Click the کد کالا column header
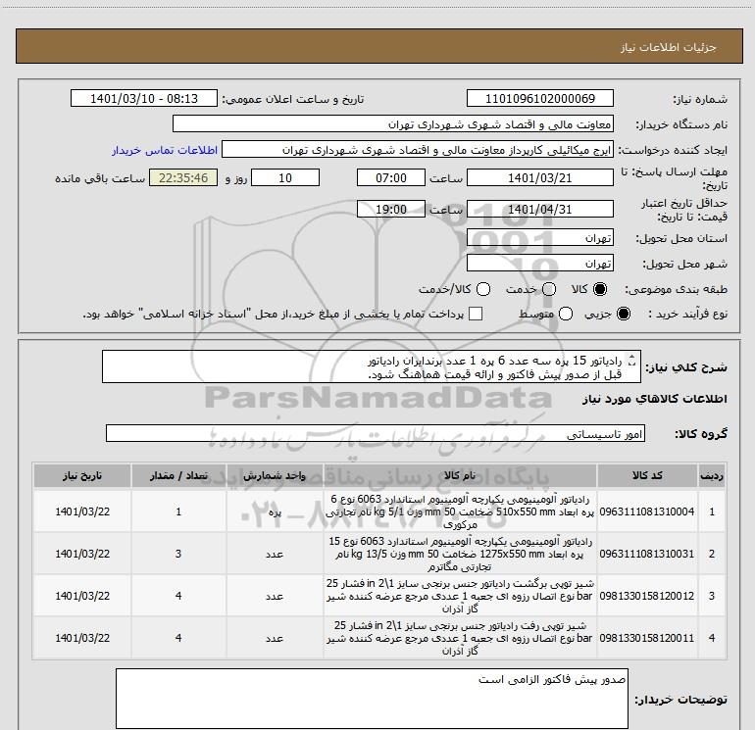Screen dimensions: 755x730 (647, 475)
